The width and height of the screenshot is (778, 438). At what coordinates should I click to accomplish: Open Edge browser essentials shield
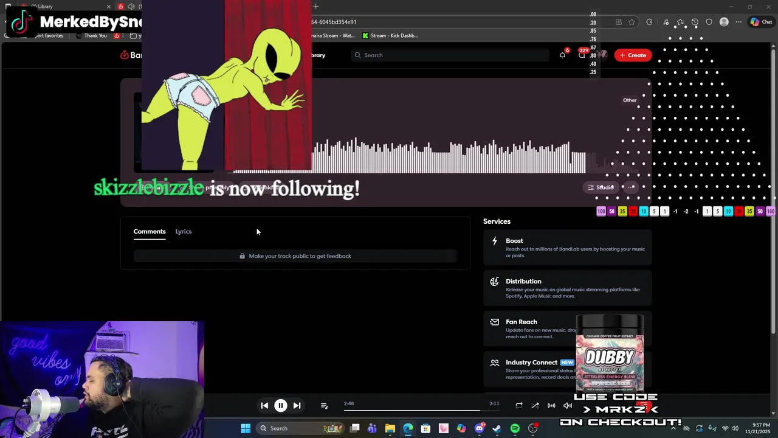click(709, 22)
